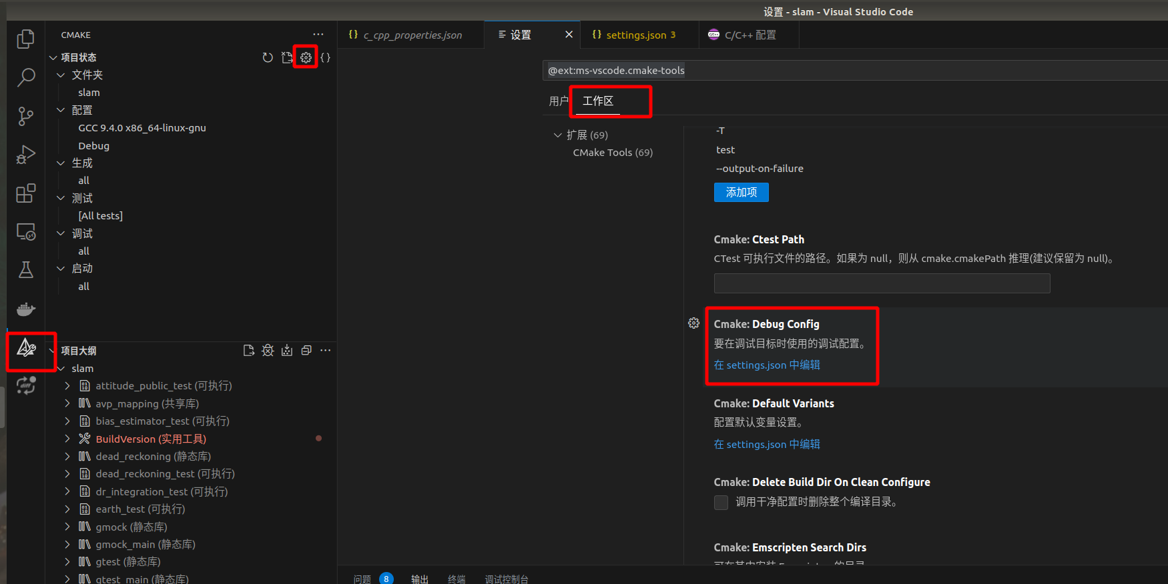Open the Extensions view
The height and width of the screenshot is (584, 1168).
(25, 193)
